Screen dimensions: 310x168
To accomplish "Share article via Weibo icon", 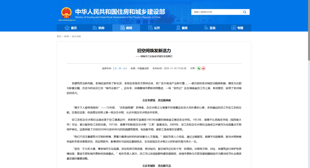I will pyautogui.click(x=204, y=68).
